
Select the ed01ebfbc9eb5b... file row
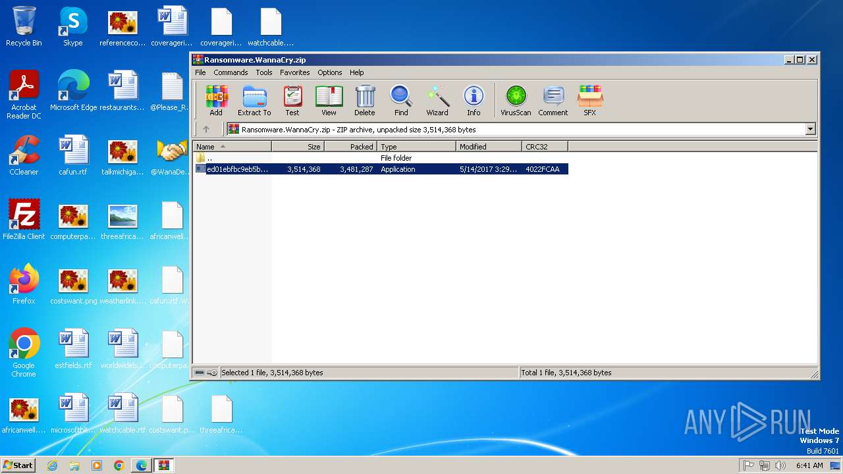pyautogui.click(x=381, y=169)
